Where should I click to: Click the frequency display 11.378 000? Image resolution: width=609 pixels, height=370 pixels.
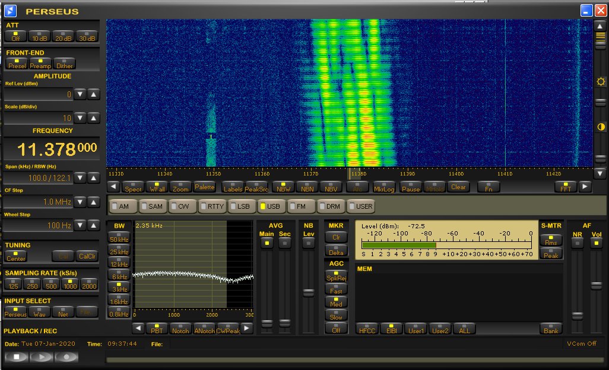click(52, 149)
